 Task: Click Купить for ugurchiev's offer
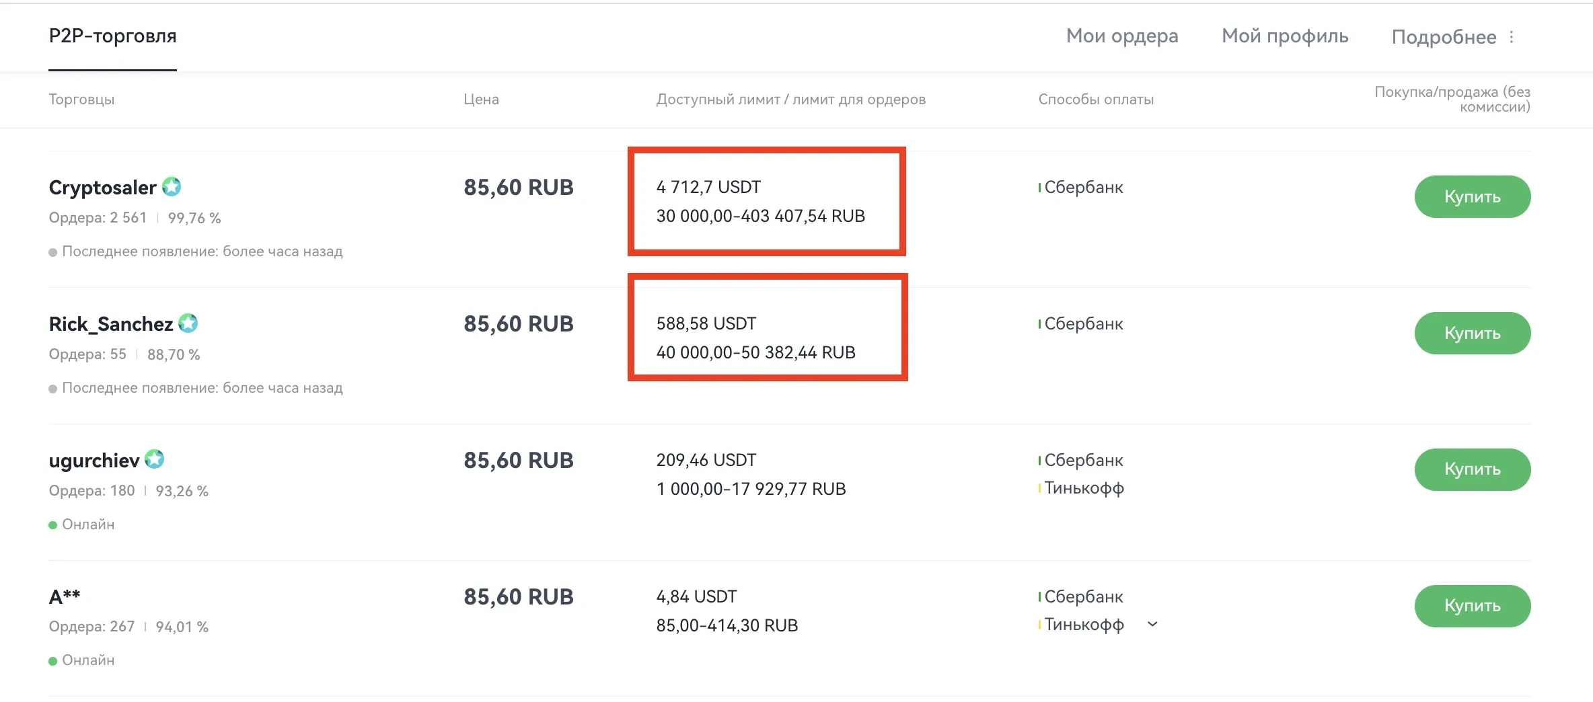tap(1472, 469)
